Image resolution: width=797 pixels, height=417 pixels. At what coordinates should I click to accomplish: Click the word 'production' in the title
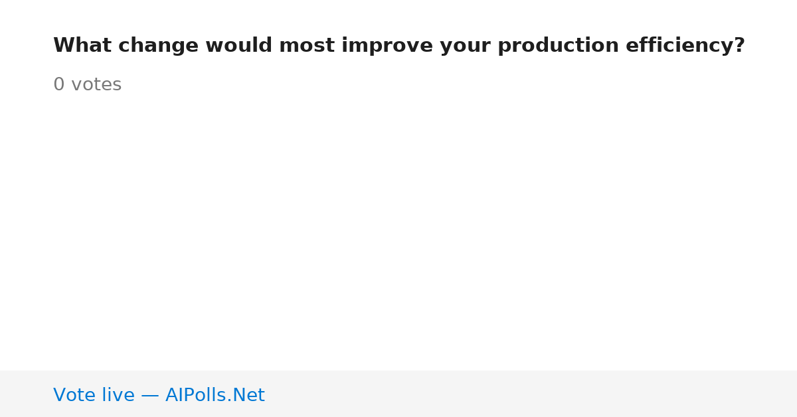click(558, 46)
